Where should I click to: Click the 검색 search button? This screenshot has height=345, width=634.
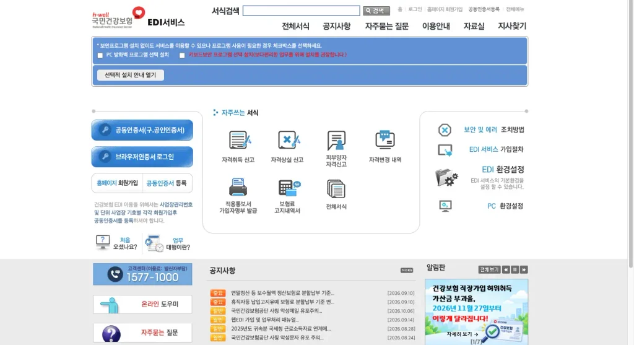click(x=376, y=11)
